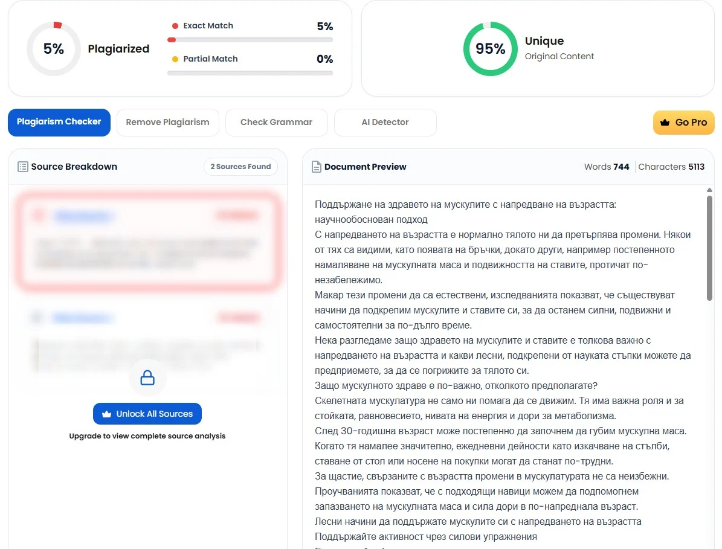Viewport: 722px width, 549px height.
Task: Open the Check Grammar tab
Action: [276, 122]
